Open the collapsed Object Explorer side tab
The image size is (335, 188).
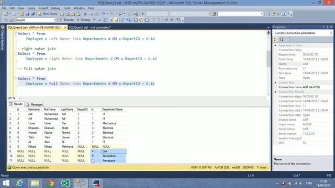2,38
